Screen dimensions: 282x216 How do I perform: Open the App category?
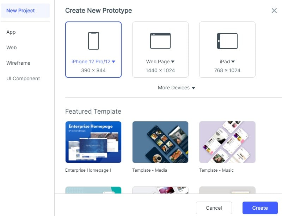[x=11, y=32]
